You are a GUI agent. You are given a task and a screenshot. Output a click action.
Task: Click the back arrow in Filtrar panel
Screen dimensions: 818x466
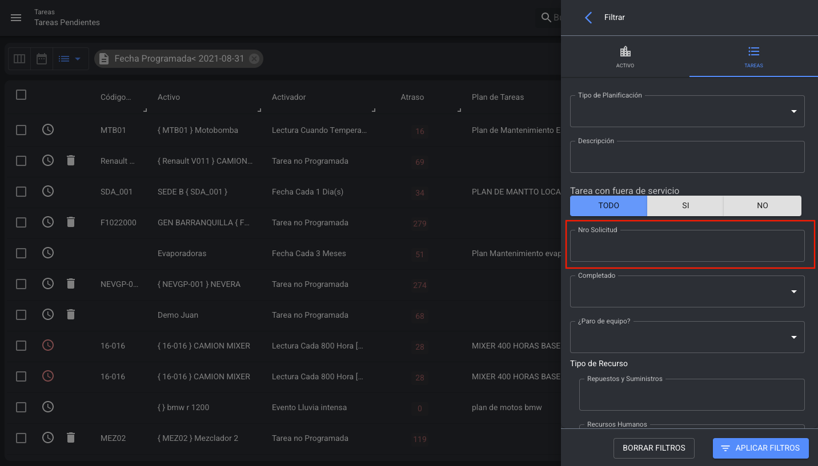tap(588, 18)
